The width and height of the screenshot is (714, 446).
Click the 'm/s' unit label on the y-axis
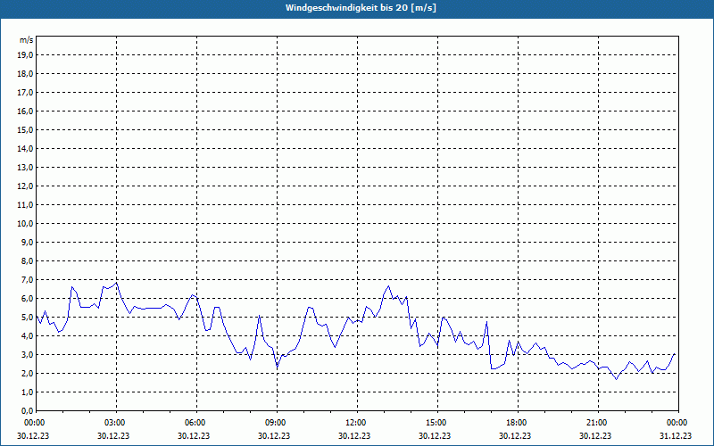[27, 40]
